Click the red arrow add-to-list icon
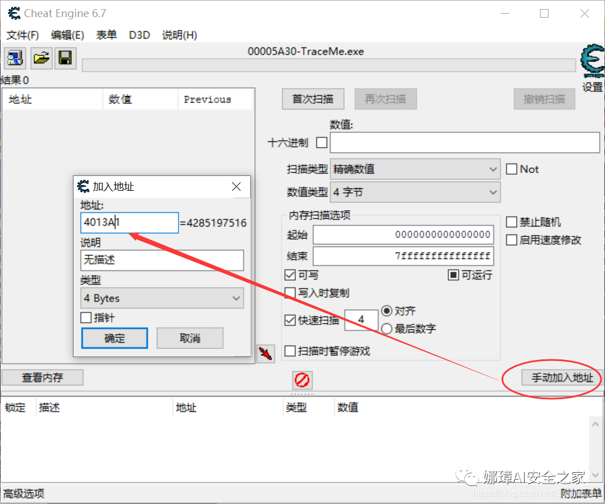This screenshot has width=605, height=504. click(x=266, y=353)
